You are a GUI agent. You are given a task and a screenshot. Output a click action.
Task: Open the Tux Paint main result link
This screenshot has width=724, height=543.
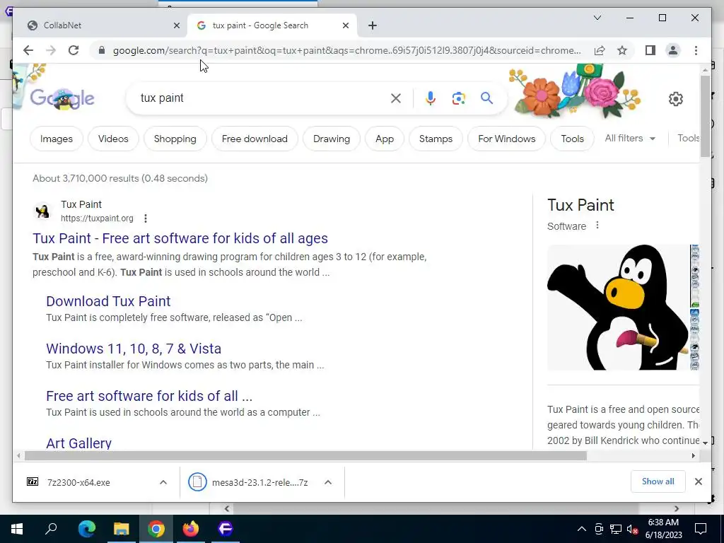(180, 238)
